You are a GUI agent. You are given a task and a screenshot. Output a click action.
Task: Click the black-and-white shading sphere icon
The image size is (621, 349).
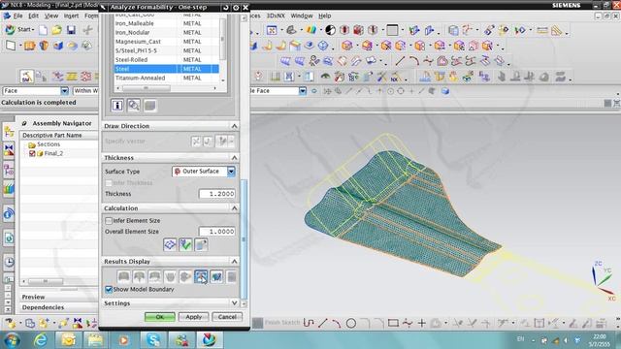tap(330, 30)
